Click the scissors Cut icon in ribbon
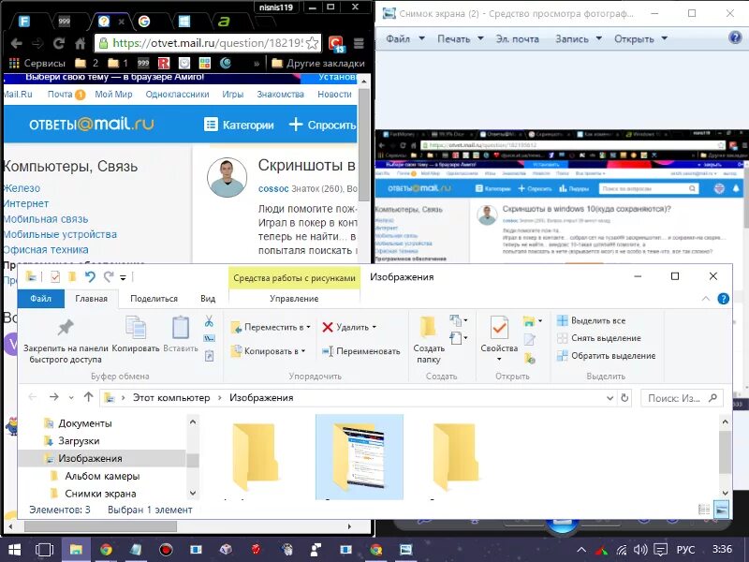The image size is (749, 562). coord(209,321)
